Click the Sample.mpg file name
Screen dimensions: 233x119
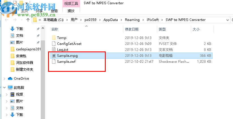pyautogui.click(x=67, y=56)
